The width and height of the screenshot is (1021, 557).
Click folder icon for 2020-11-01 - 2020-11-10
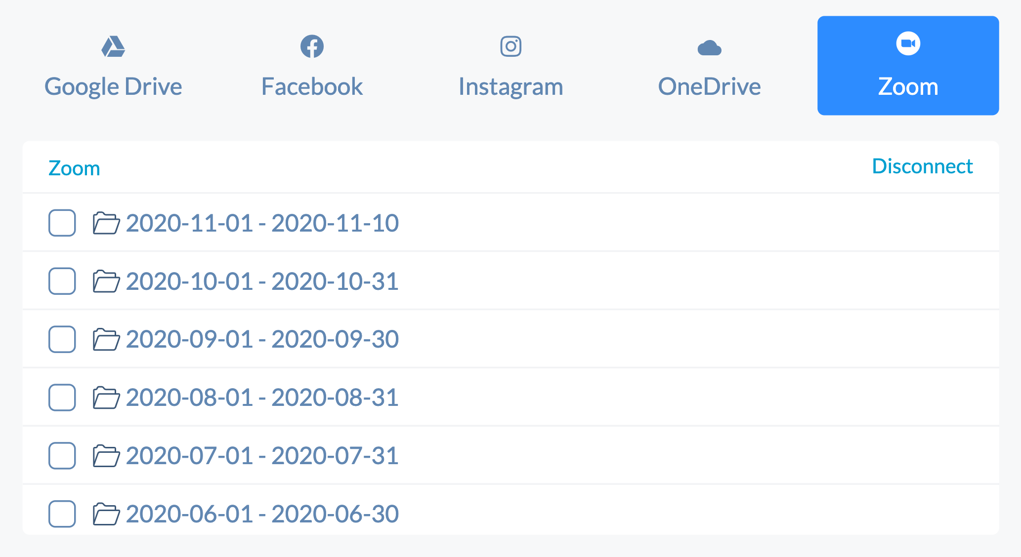pos(106,223)
